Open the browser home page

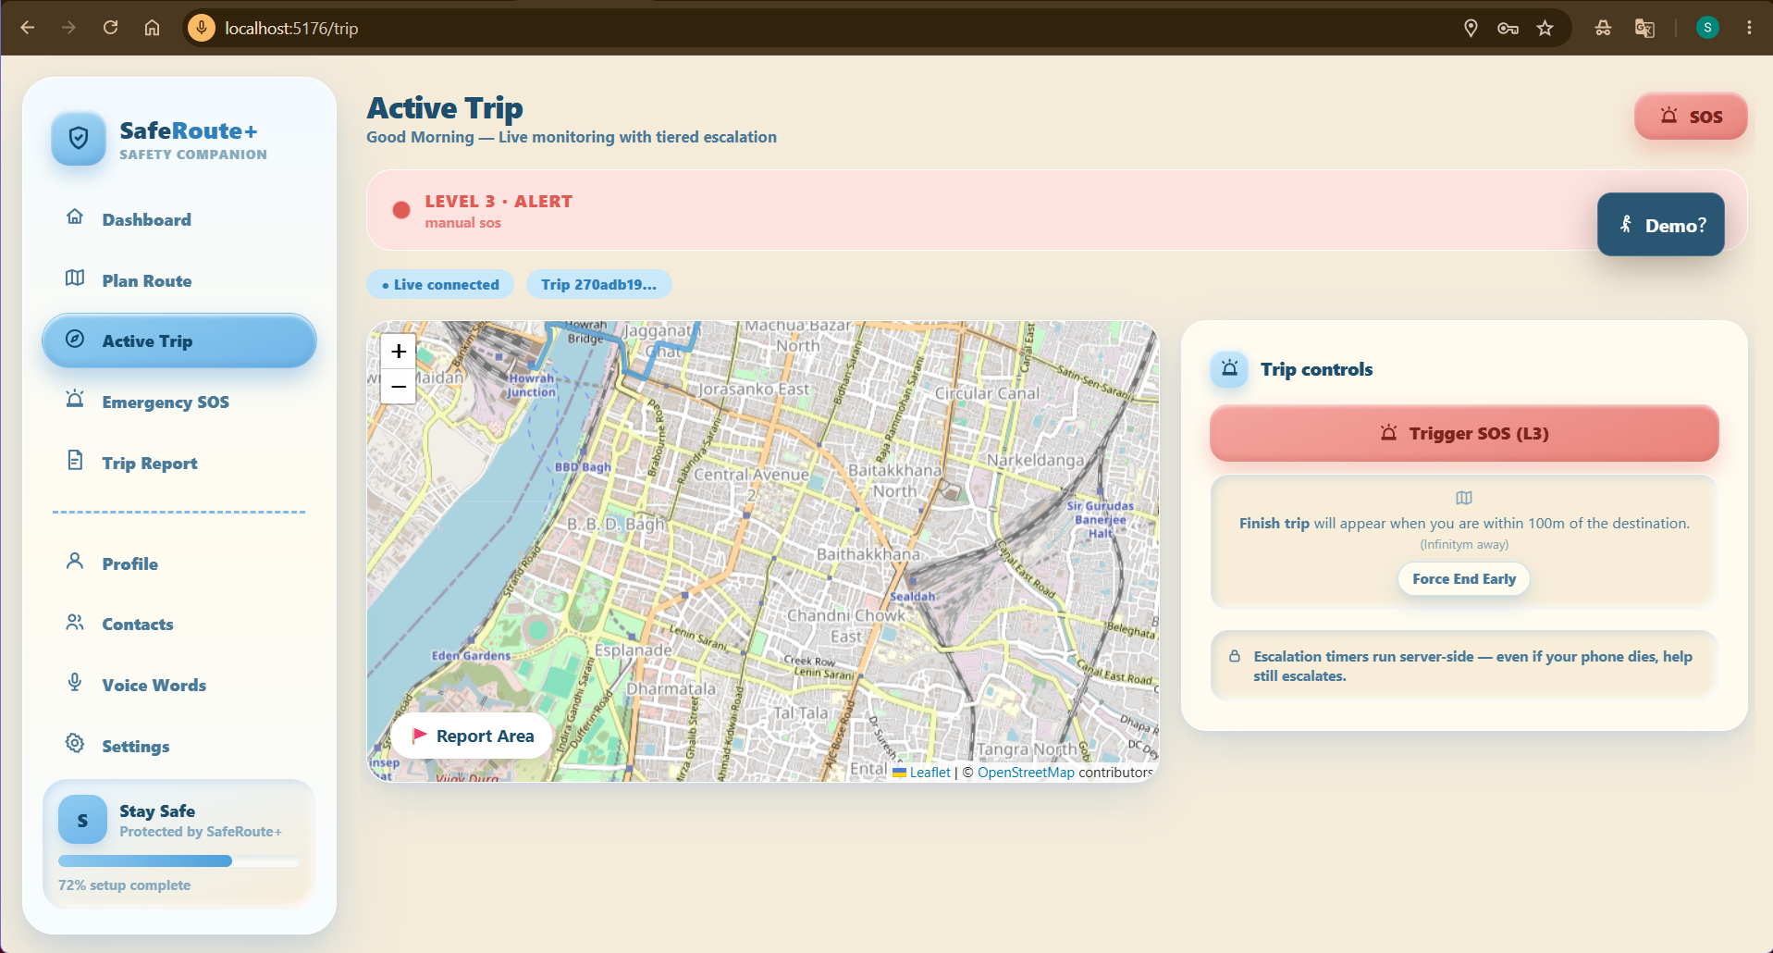point(152,28)
